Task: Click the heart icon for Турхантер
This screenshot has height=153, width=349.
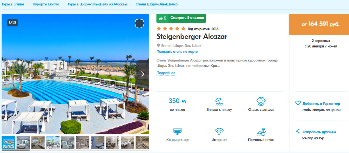Action: click(x=298, y=103)
